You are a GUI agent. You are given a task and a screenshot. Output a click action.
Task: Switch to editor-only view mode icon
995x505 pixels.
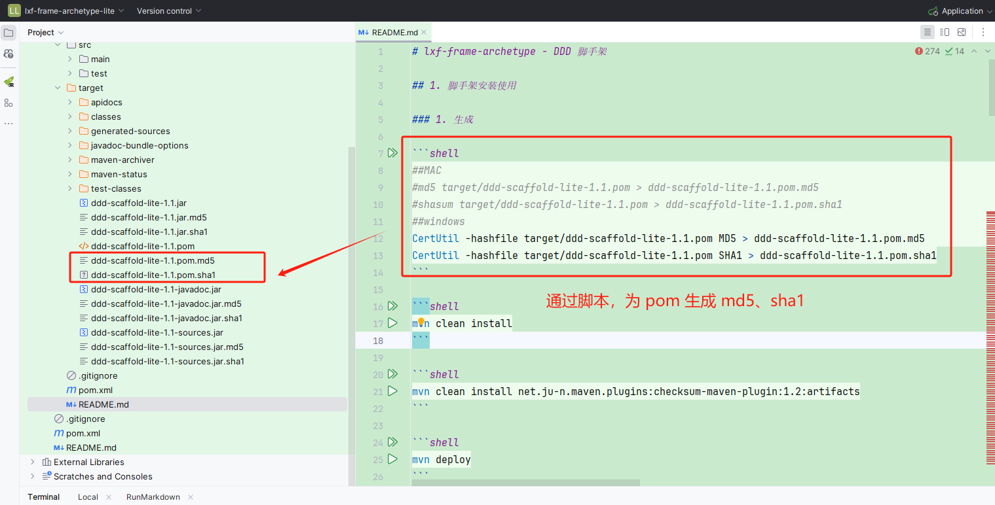coord(927,32)
